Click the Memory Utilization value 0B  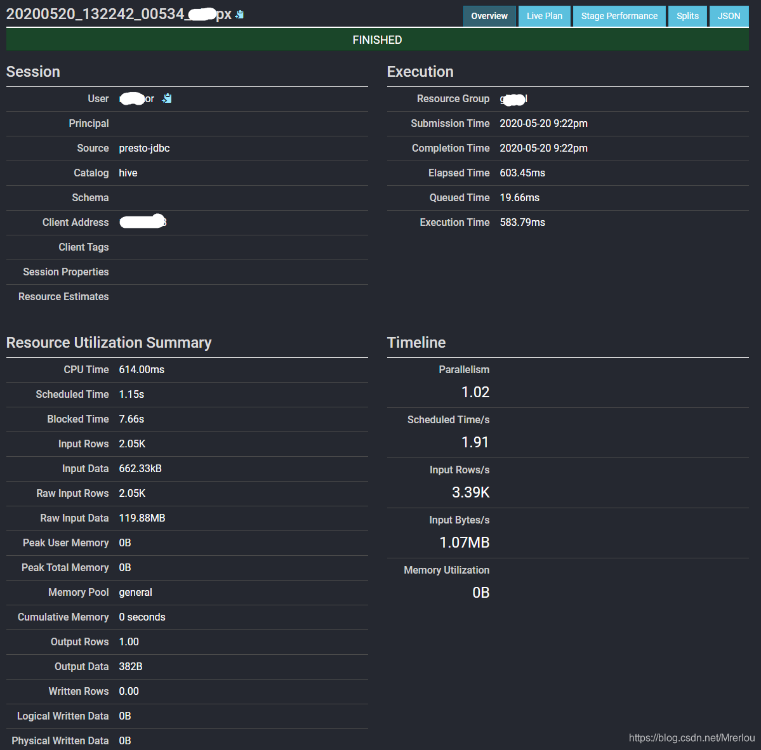pos(481,593)
